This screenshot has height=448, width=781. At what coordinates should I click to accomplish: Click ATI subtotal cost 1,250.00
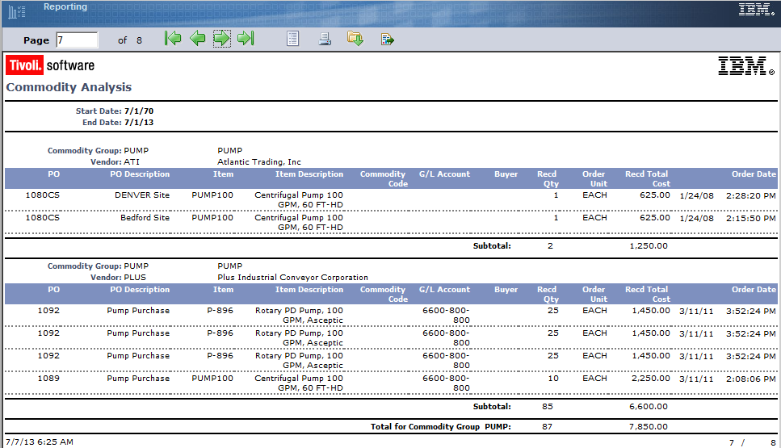pyautogui.click(x=649, y=246)
